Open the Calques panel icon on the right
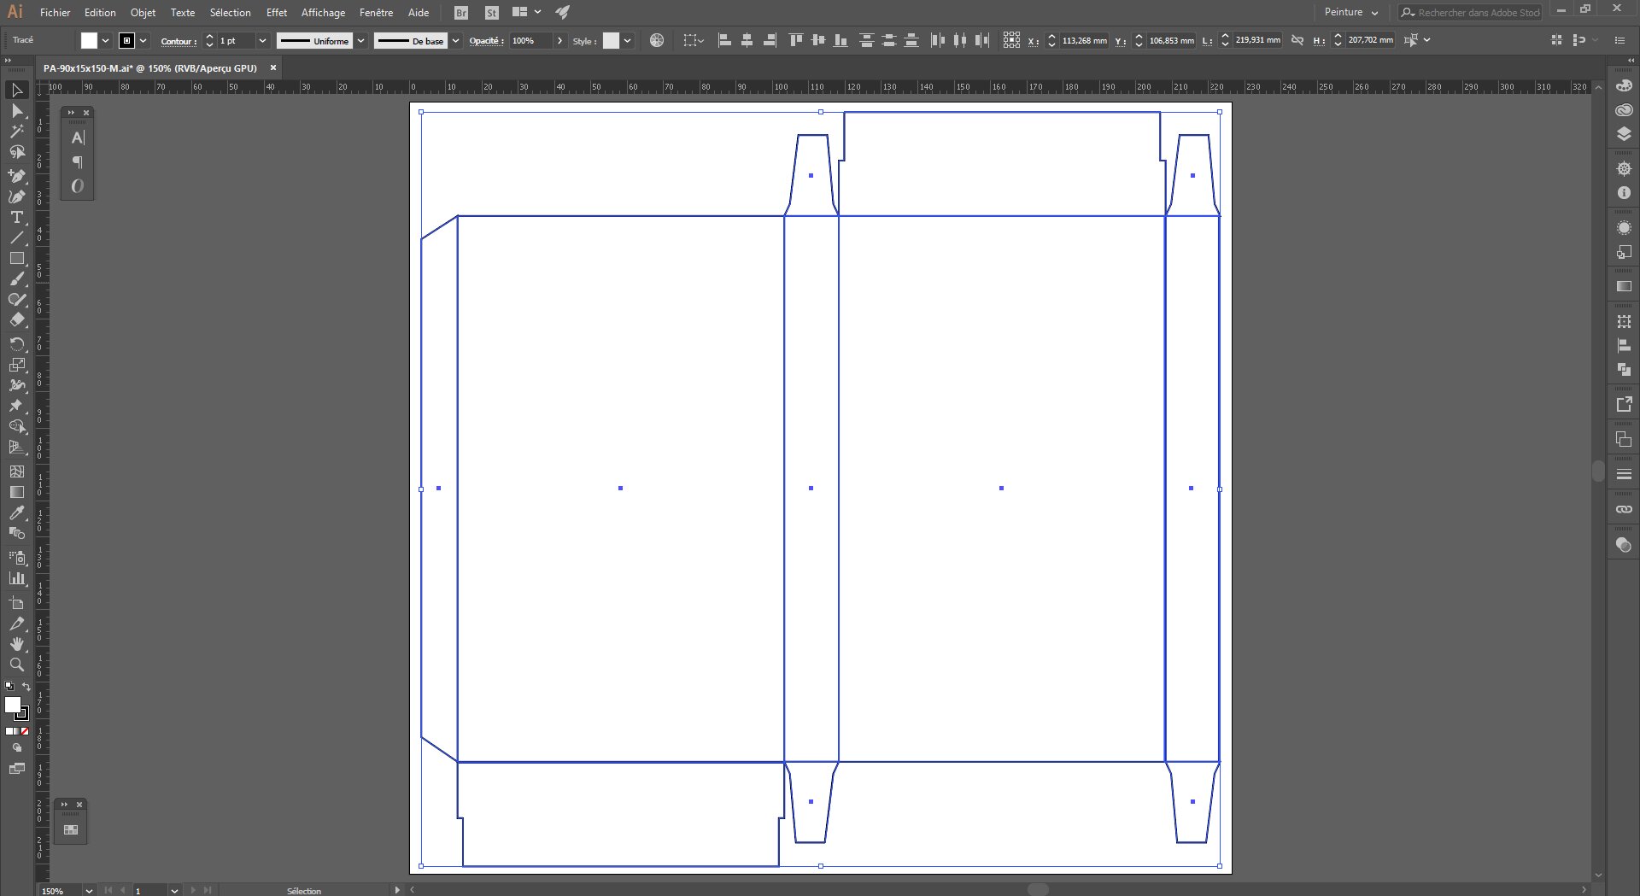The height and width of the screenshot is (896, 1640). pos(1623,134)
